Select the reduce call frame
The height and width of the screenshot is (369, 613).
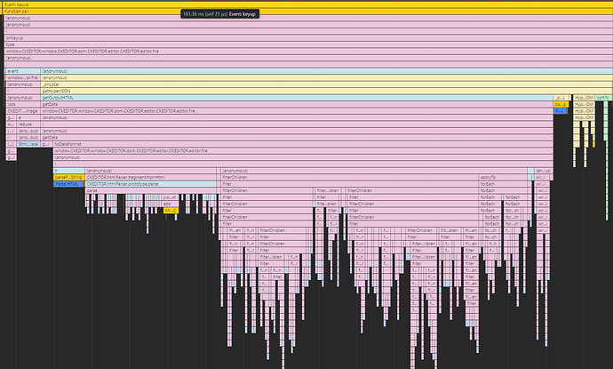click(28, 124)
